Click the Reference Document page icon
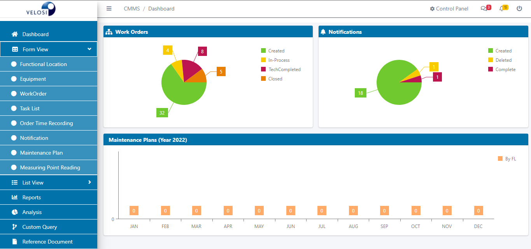This screenshot has height=249, width=531. (16, 241)
